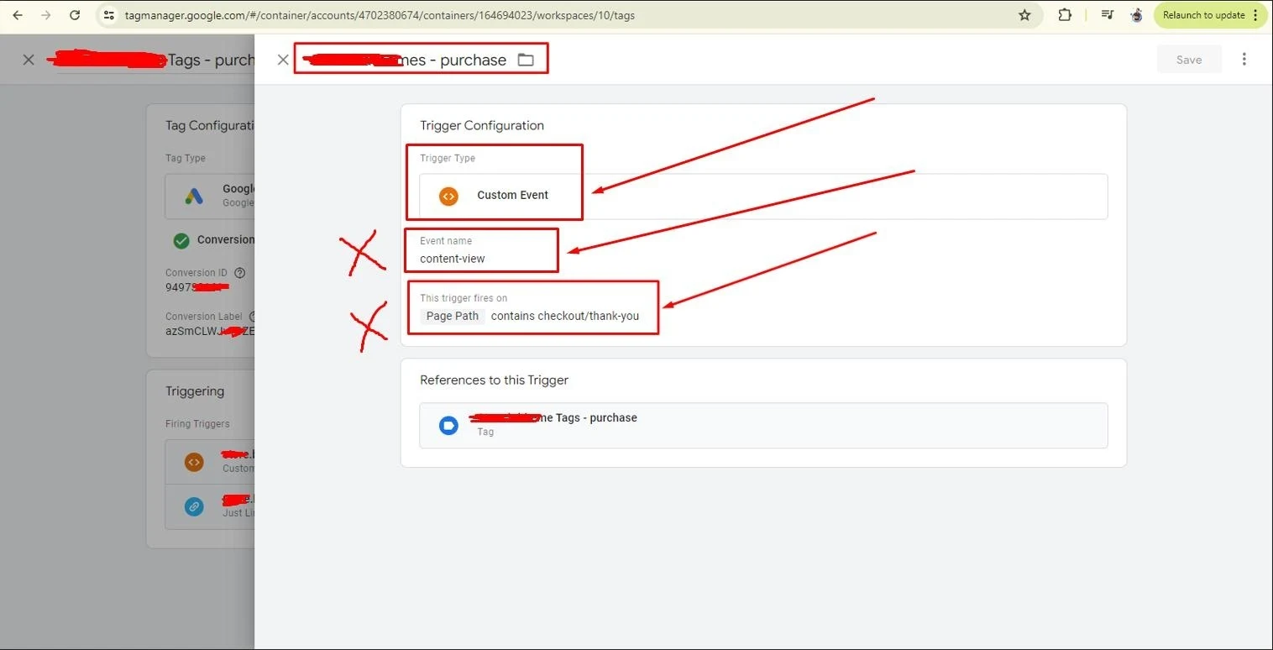Click the Trigger Configuration heading

[482, 125]
